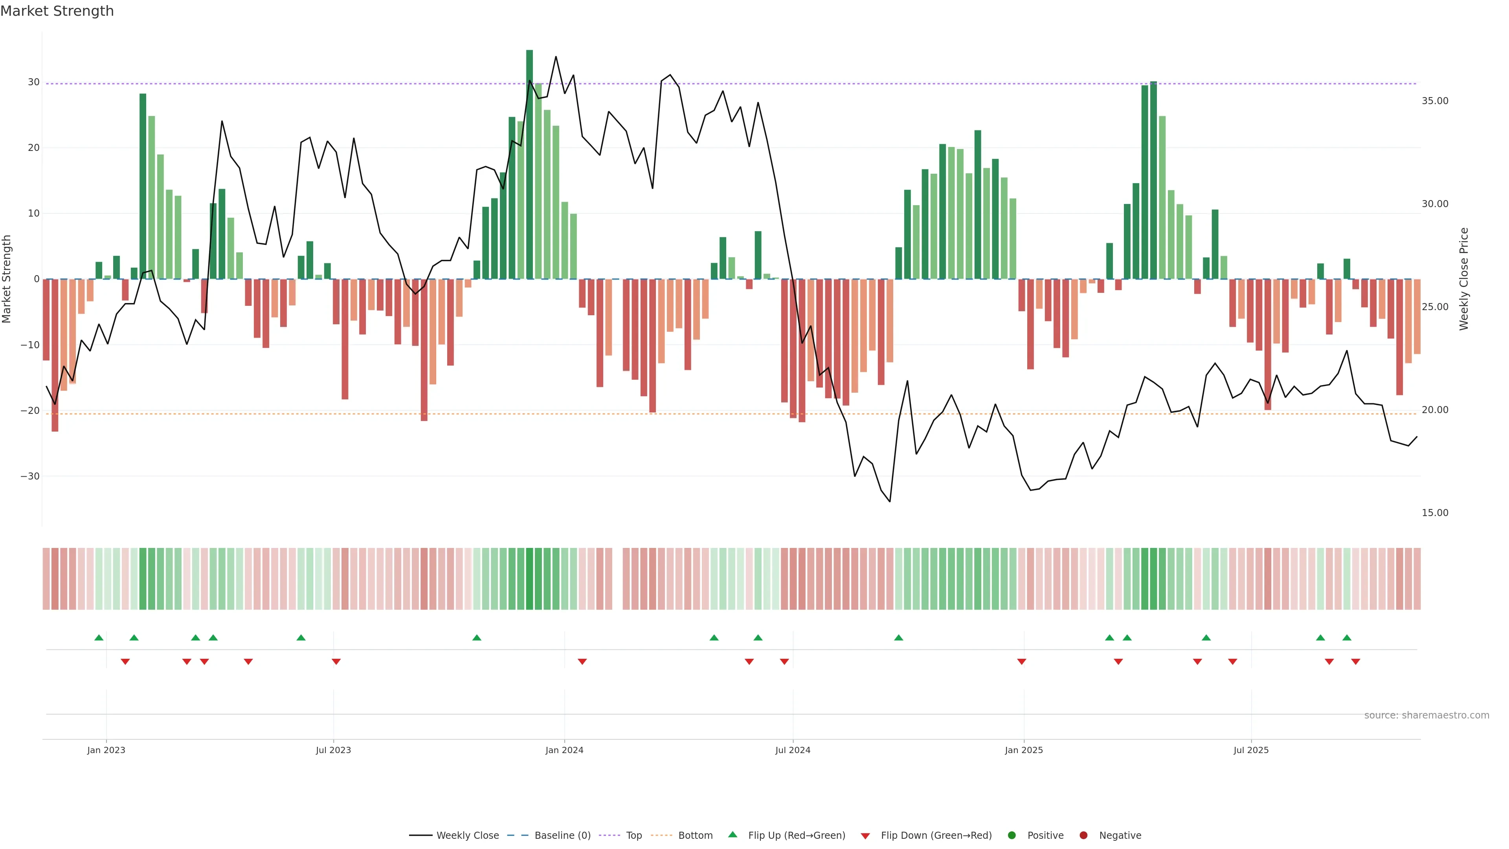Click the Market Strength chart title

point(57,11)
